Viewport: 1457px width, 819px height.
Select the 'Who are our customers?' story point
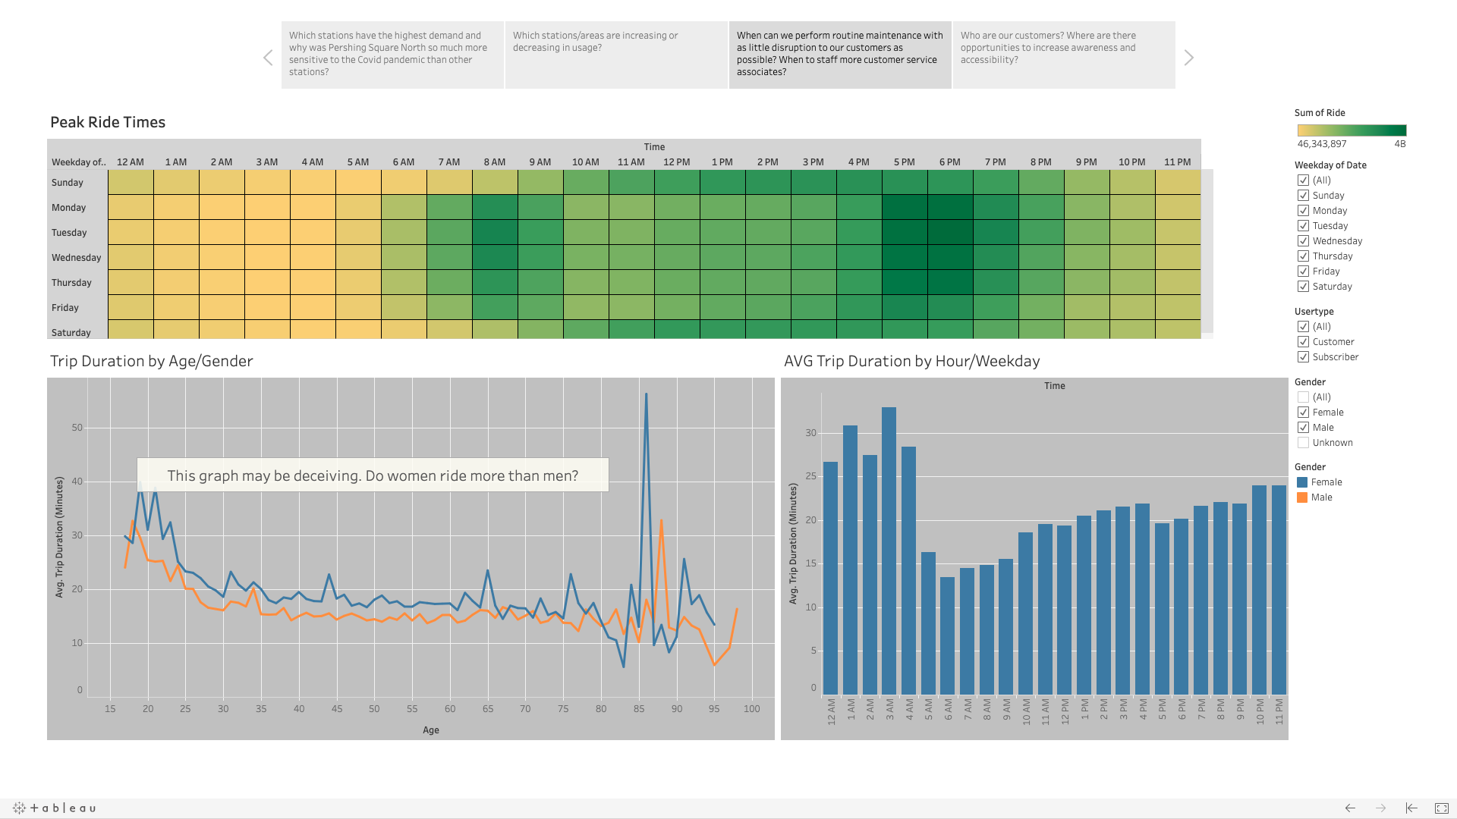(x=1064, y=55)
